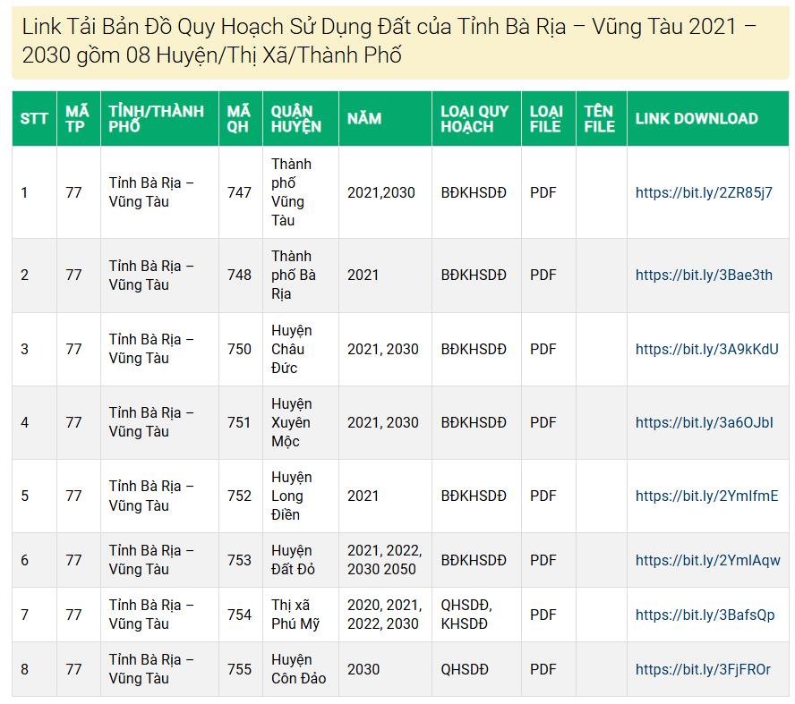Screen dimensions: 795x704
Task: Open the Thành phố Vũng Tàu download link
Action: (704, 192)
